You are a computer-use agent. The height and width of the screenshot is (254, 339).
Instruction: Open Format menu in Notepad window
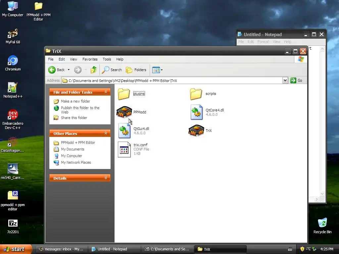(x=263, y=42)
